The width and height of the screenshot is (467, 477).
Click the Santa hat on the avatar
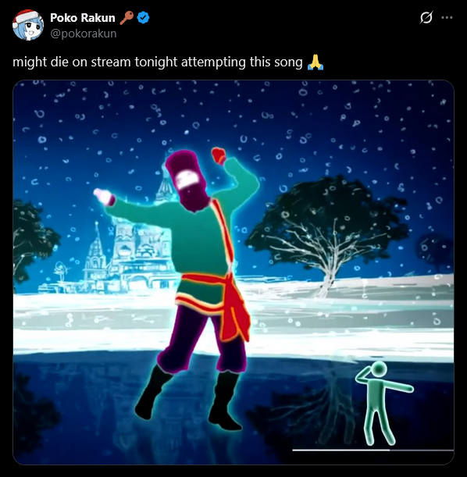pyautogui.click(x=26, y=16)
